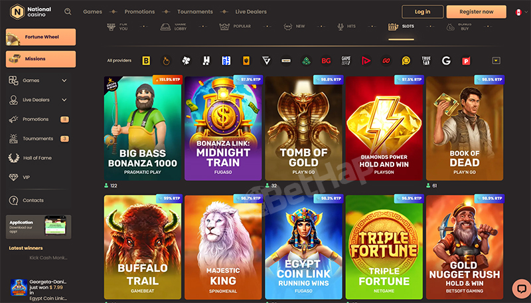This screenshot has height=303, width=531.
Task: Click the Promotions count badge 11
Action: [64, 120]
